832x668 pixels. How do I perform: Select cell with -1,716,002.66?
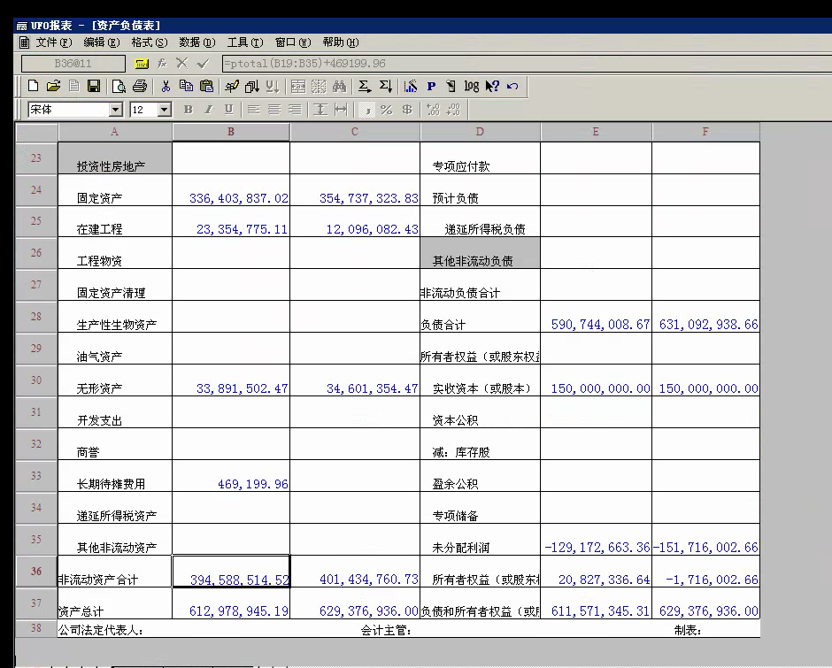[705, 572]
